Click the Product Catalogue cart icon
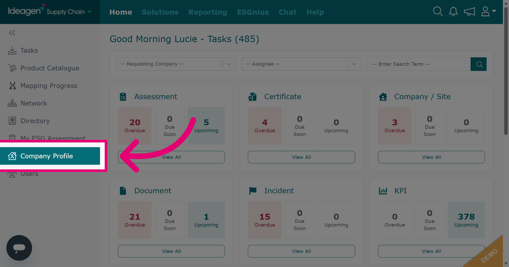Viewport: 509px width, 267px height. 12,68
